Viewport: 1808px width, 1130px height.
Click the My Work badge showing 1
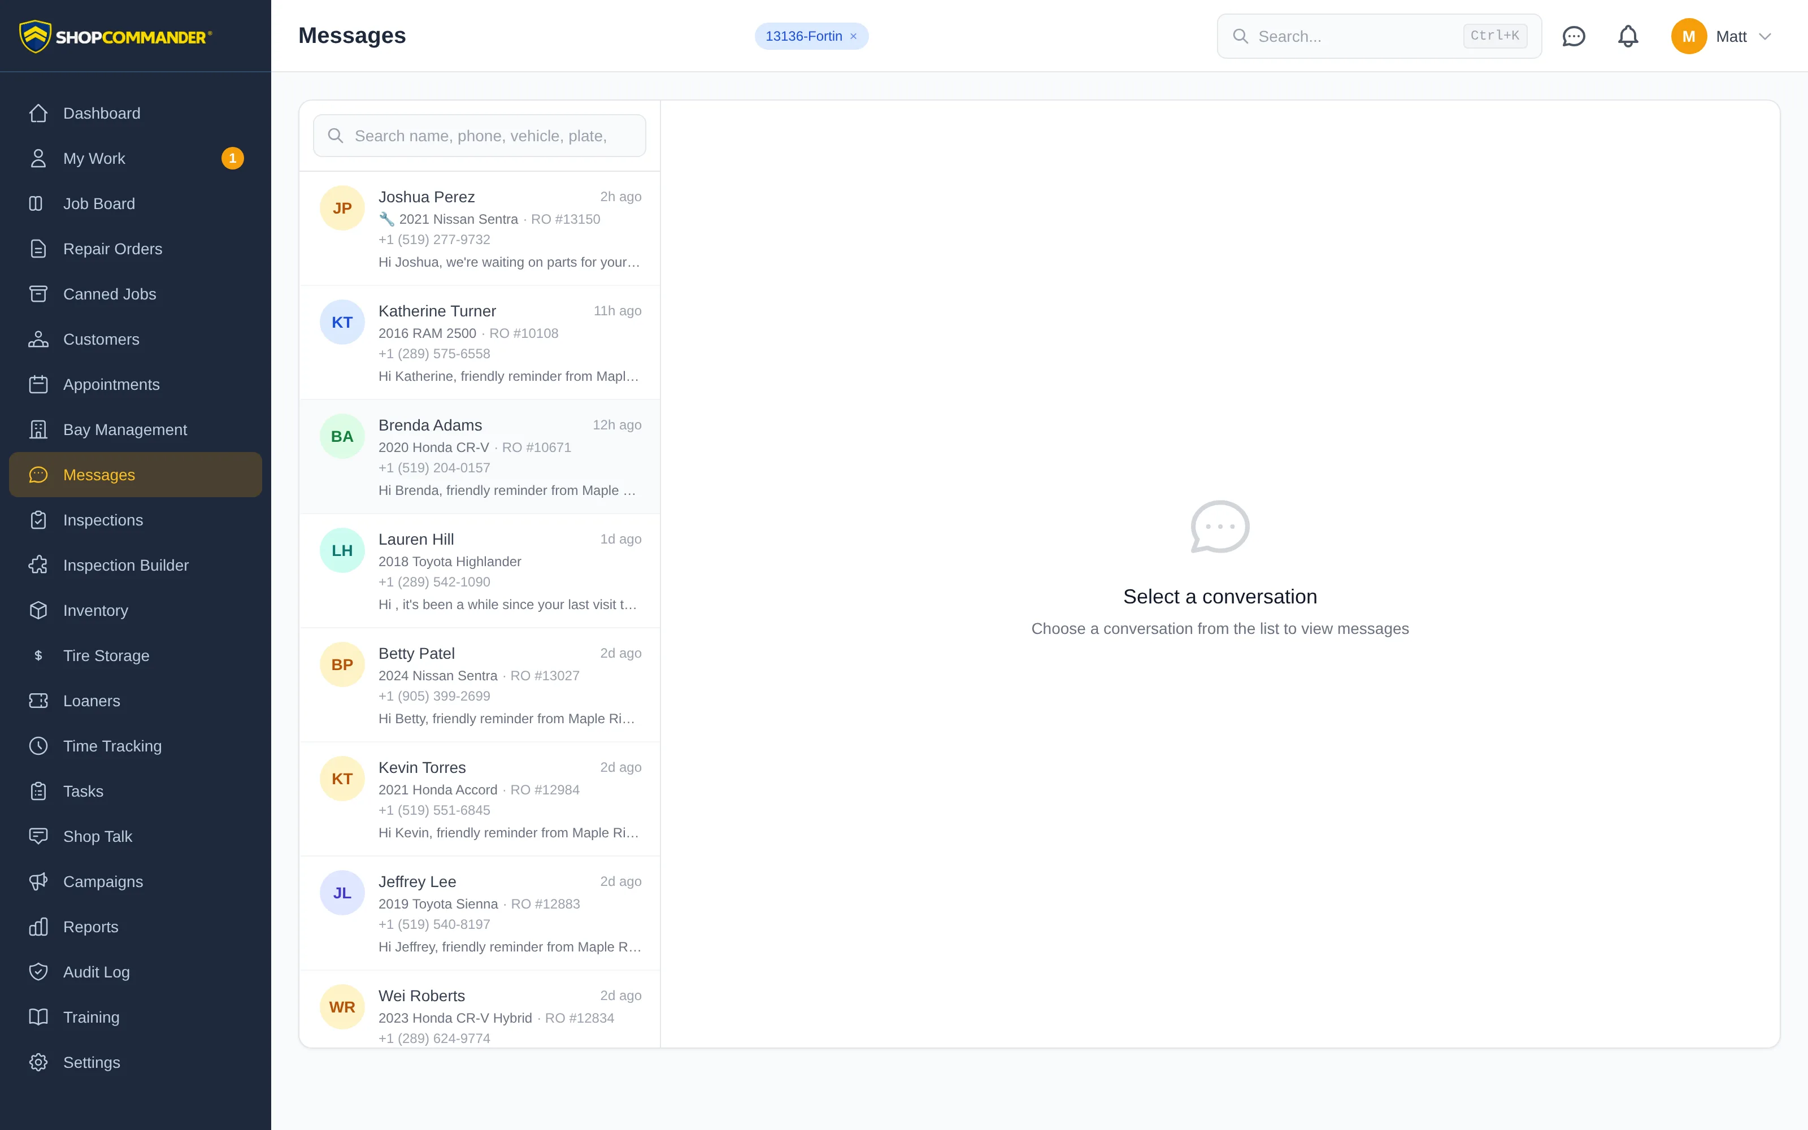click(x=232, y=158)
